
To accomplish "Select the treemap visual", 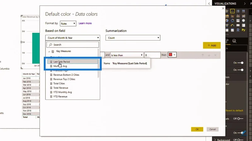I will click(238, 20).
